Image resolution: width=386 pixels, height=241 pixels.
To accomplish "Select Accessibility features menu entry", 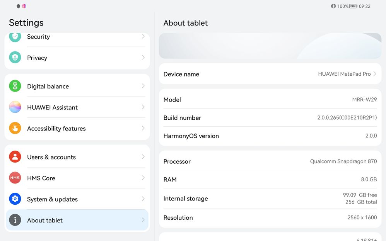I will tap(56, 128).
